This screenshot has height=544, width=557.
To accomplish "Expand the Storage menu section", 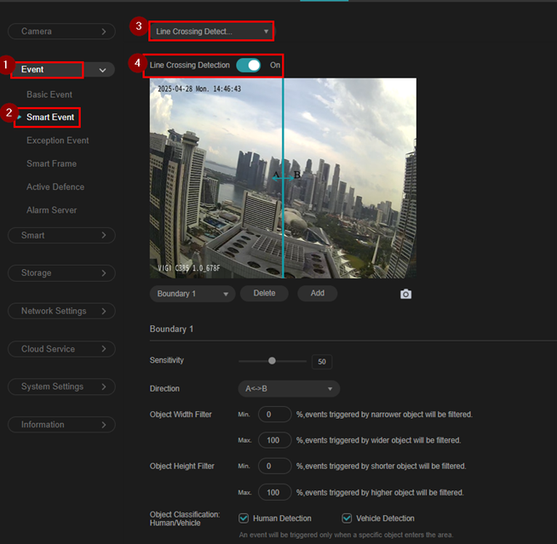I will [61, 273].
